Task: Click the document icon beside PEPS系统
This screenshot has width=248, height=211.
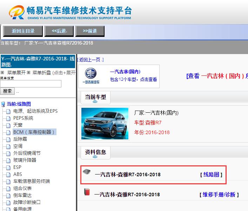Action: point(8,118)
